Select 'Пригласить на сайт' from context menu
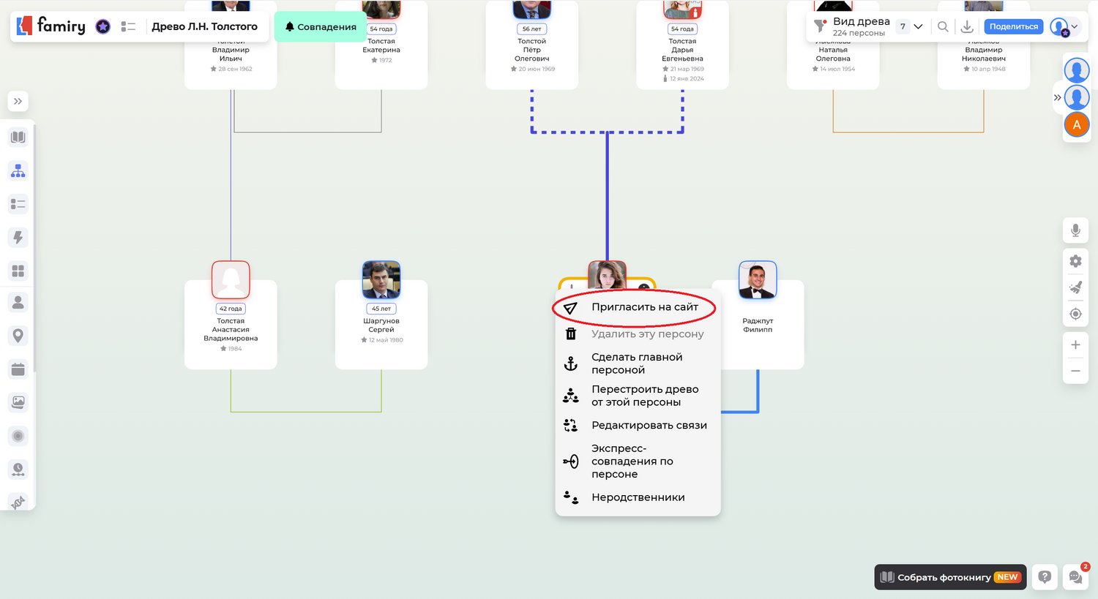 click(644, 307)
